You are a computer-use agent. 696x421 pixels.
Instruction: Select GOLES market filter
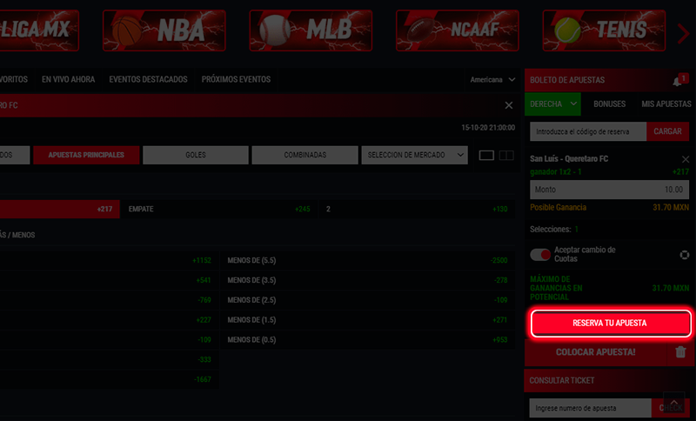point(196,155)
